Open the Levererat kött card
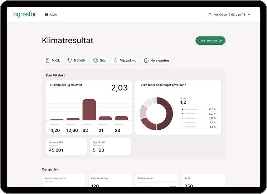Viewport: 267px width, 194px height. point(66,146)
